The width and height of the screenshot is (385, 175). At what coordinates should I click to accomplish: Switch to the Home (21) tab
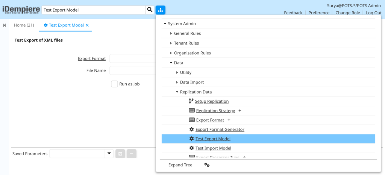(x=24, y=25)
